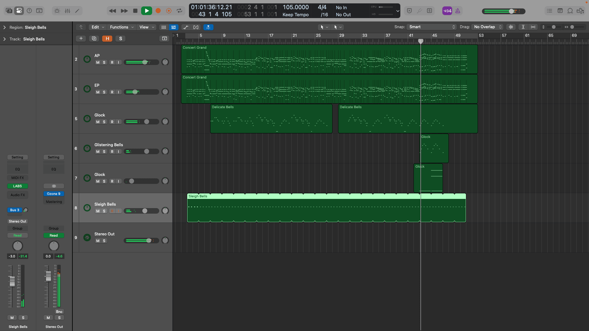
Task: Click the global Solo S button in track header
Action: [121, 38]
